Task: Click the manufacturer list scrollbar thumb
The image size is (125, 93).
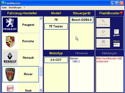Action: point(41,71)
